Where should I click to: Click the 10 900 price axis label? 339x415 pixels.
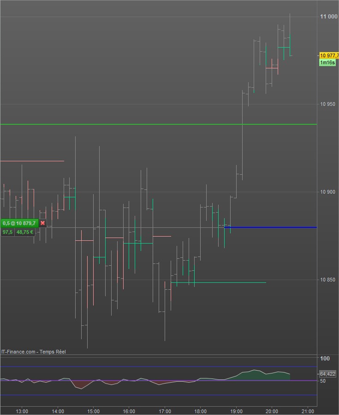tap(327, 192)
